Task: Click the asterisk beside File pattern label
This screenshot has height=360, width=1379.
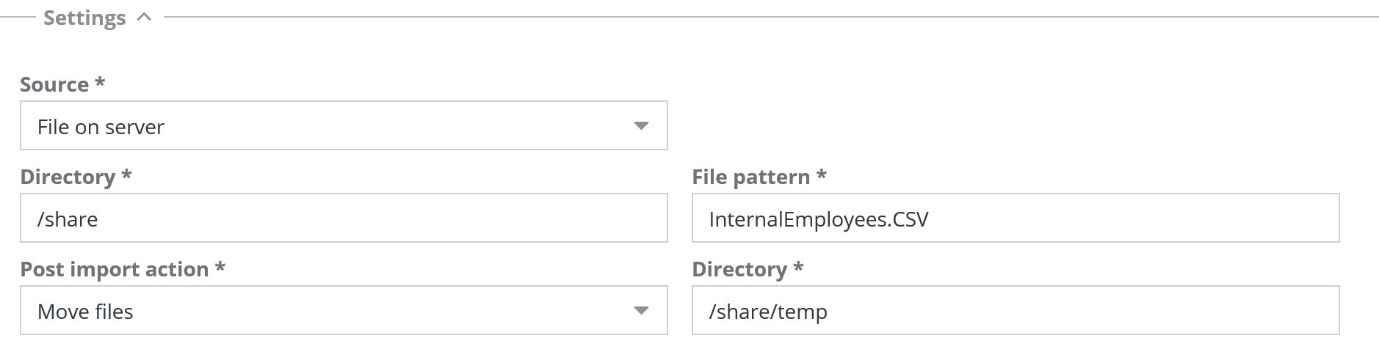Action: [822, 175]
